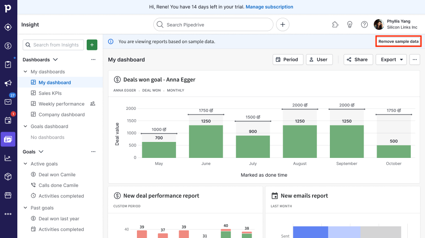Open Phyllis Yang account avatar

coord(379,25)
